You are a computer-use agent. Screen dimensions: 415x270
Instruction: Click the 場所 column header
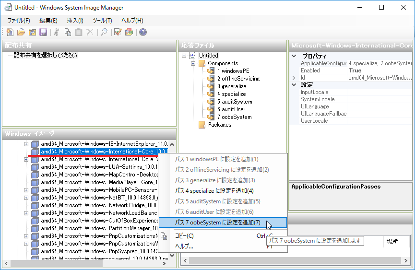pyautogui.click(x=392, y=241)
